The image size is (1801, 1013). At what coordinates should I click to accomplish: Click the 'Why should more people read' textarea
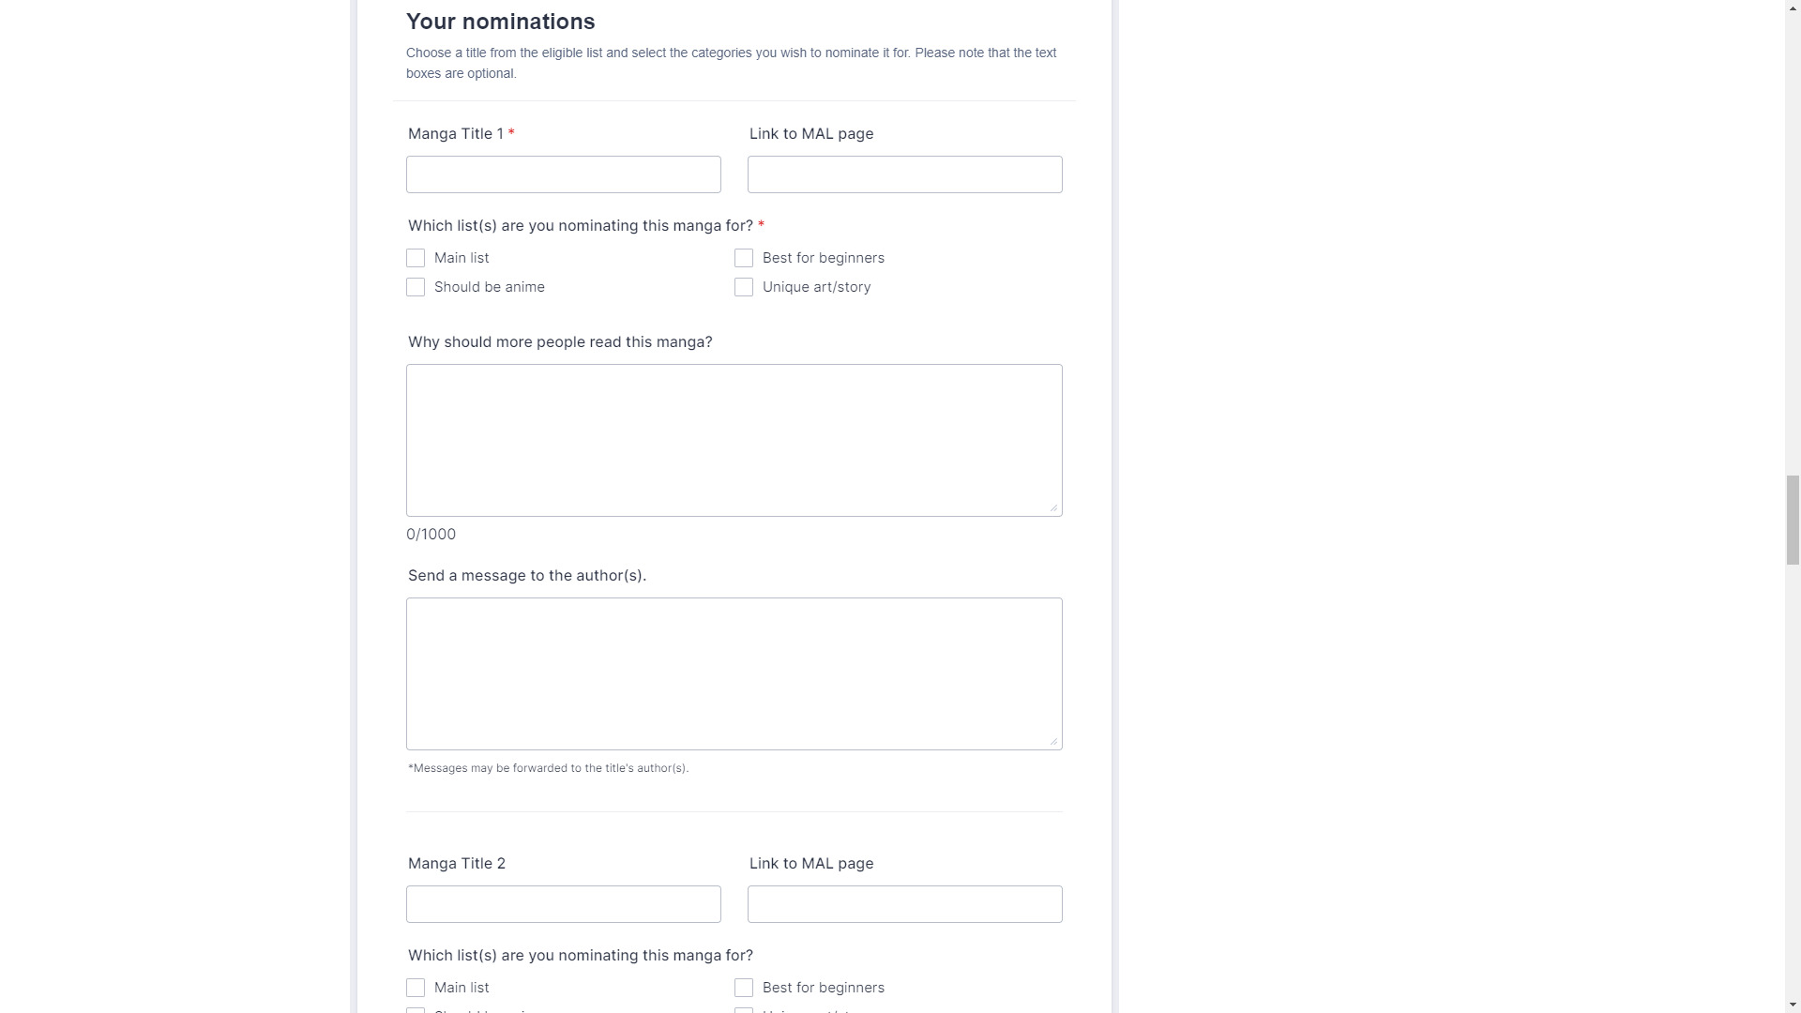[x=734, y=440]
